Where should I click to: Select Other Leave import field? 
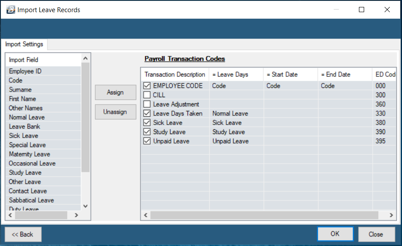44,181
